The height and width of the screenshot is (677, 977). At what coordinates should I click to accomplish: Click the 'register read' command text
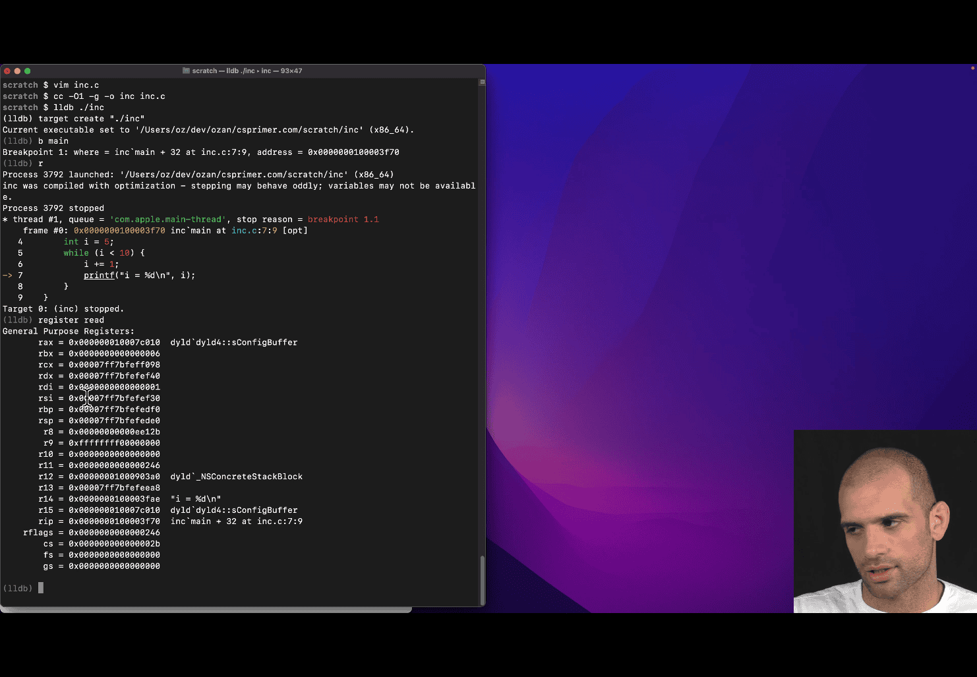coord(71,320)
